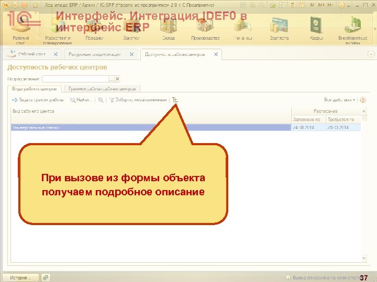This screenshot has width=377, height=282.
Task: Open the Финансы section
Action: pos(242,29)
